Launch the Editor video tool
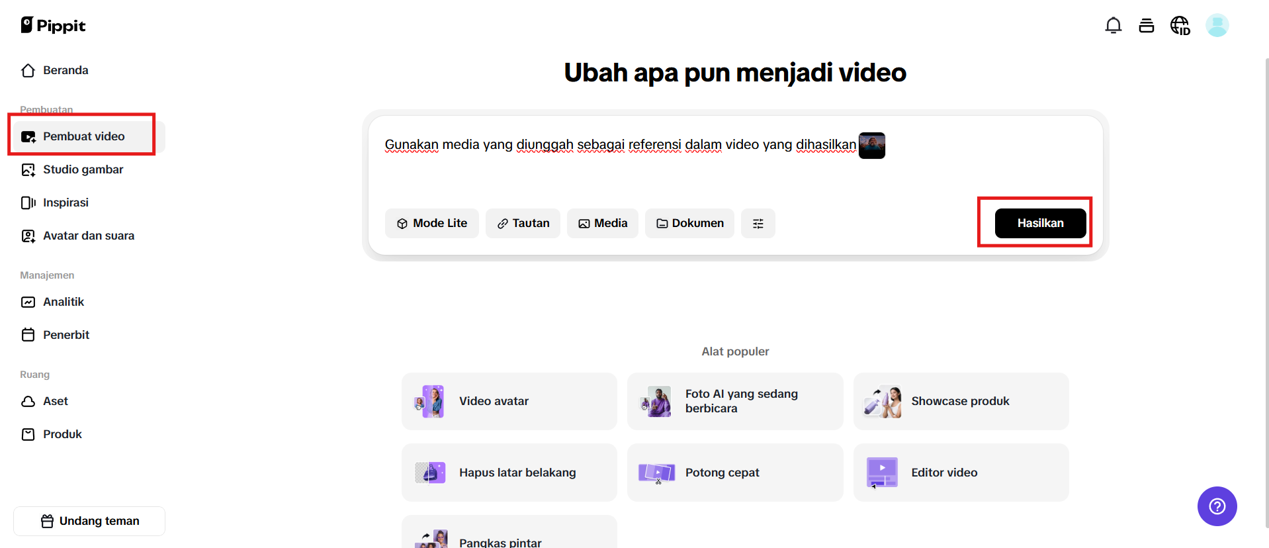This screenshot has height=548, width=1269. 961,473
